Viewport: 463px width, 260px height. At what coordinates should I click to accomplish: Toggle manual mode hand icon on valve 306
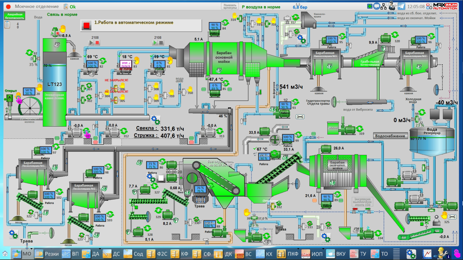(122, 85)
